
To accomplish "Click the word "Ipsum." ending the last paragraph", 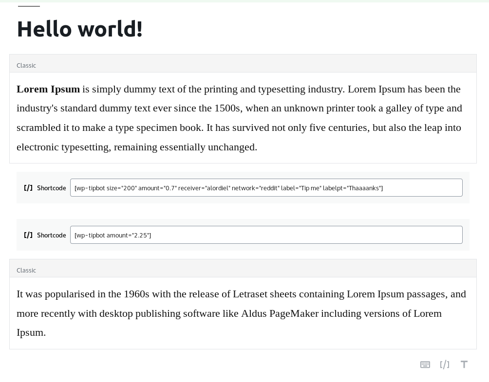I will click(31, 332).
